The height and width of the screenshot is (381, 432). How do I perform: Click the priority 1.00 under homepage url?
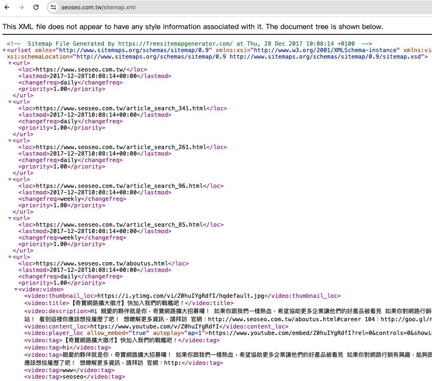(x=60, y=89)
